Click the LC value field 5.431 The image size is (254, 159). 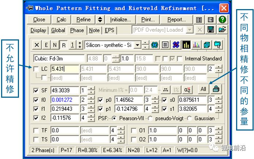tap(65, 69)
